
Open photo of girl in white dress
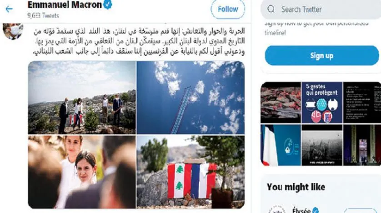pyautogui.click(x=82, y=172)
